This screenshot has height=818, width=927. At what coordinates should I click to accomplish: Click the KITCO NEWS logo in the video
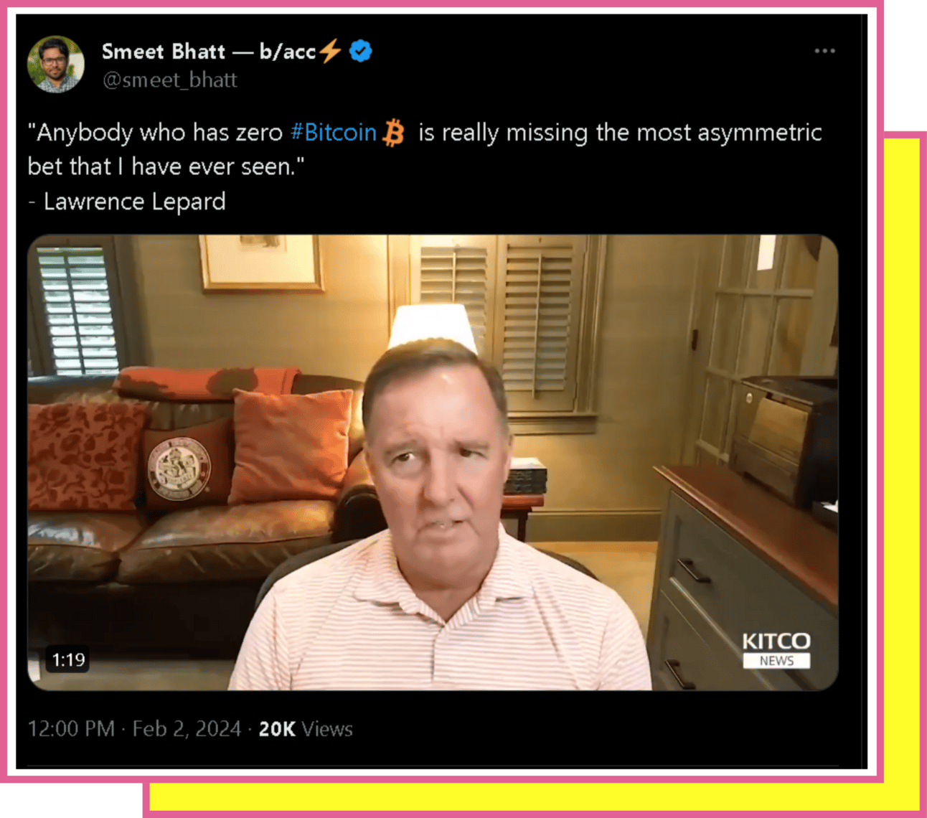click(x=776, y=650)
